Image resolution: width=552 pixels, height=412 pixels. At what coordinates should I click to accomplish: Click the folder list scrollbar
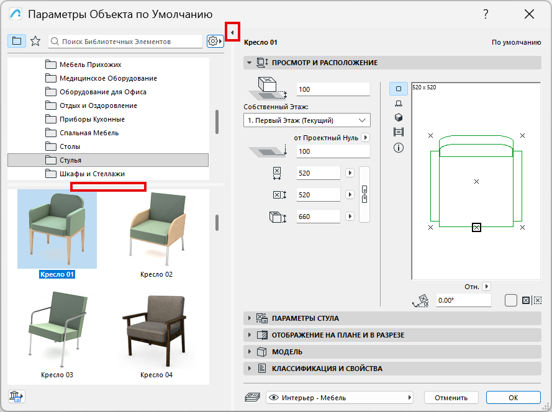pyautogui.click(x=217, y=122)
